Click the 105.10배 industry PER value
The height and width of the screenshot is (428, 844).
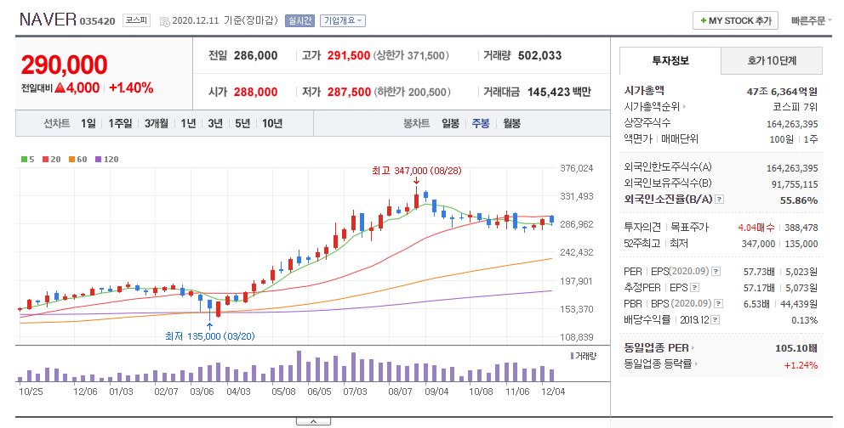796,348
